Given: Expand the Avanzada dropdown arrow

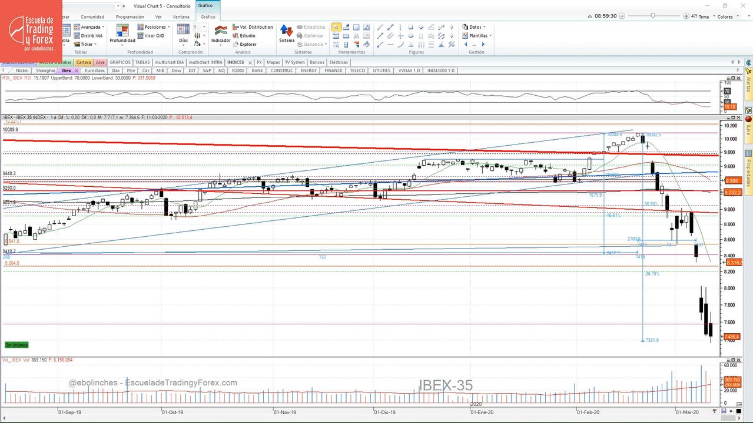Looking at the screenshot, I should click(x=104, y=27).
